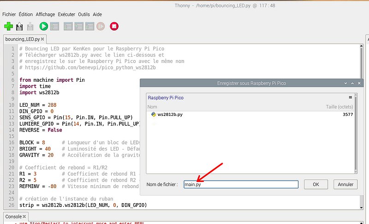
Task: Close the Console panel tab
Action: point(24,217)
